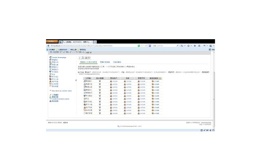Viewport: 261px width, 147px height.
Task: Collapse the sidebar with the left chevron
Action: point(76,80)
